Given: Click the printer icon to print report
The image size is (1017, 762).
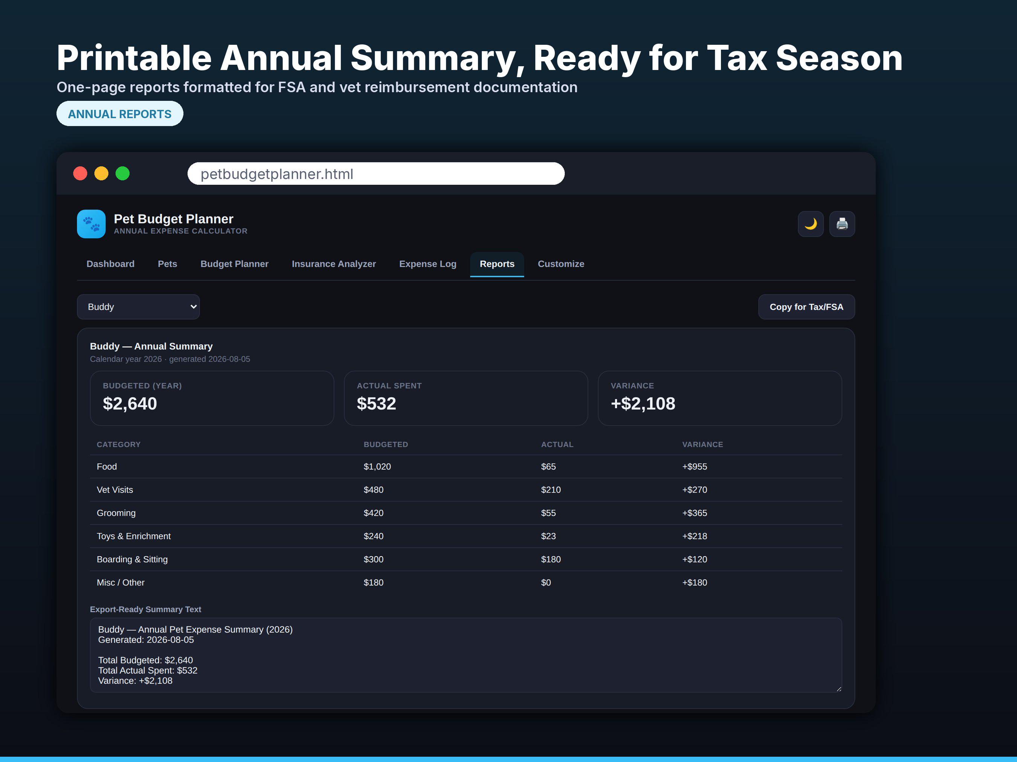Looking at the screenshot, I should point(842,224).
